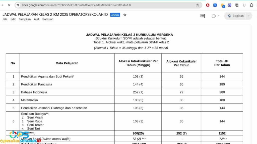Click the purple camera extension icon
257x144 pixels.
[x=229, y=5]
